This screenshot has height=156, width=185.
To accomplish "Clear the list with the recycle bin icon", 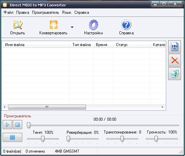I will pyautogui.click(x=175, y=74).
